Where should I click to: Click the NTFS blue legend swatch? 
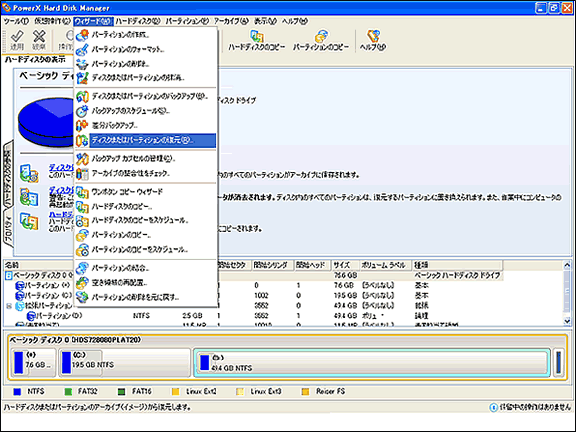(17, 392)
